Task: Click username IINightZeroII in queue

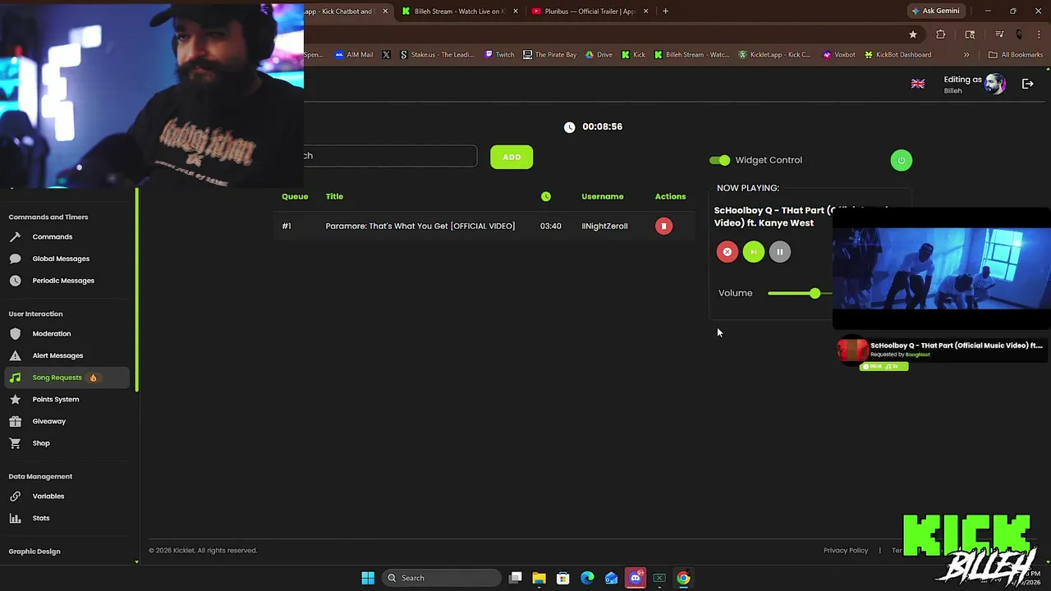Action: pos(604,226)
